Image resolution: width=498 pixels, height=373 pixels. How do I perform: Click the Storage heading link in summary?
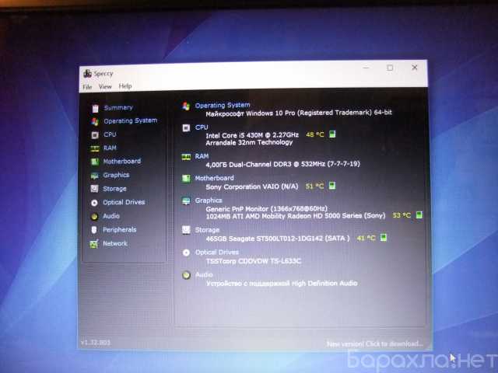pyautogui.click(x=207, y=230)
